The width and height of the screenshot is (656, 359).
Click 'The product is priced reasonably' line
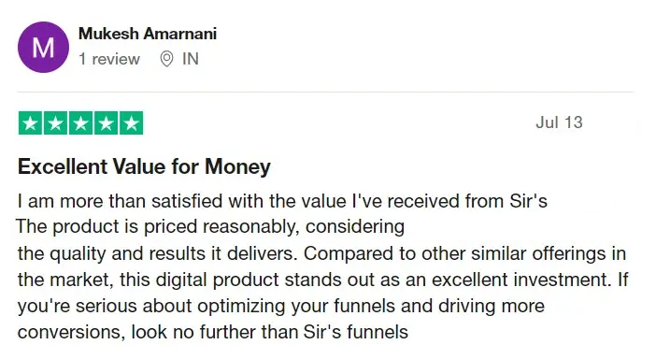click(x=210, y=227)
